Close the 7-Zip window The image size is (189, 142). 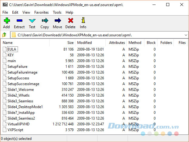182,5
